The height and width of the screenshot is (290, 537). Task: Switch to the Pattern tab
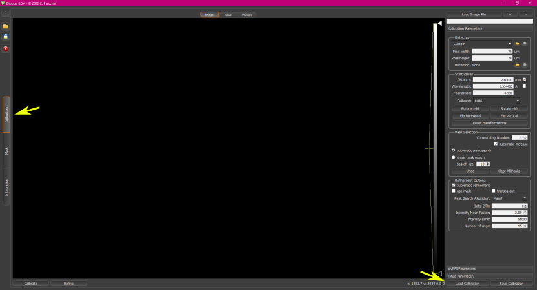point(247,15)
